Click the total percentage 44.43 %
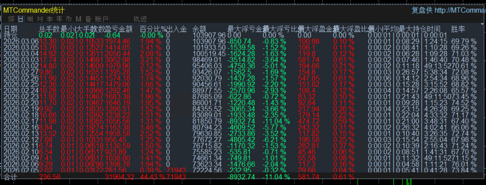The width and height of the screenshot is (486, 185). pos(153,177)
